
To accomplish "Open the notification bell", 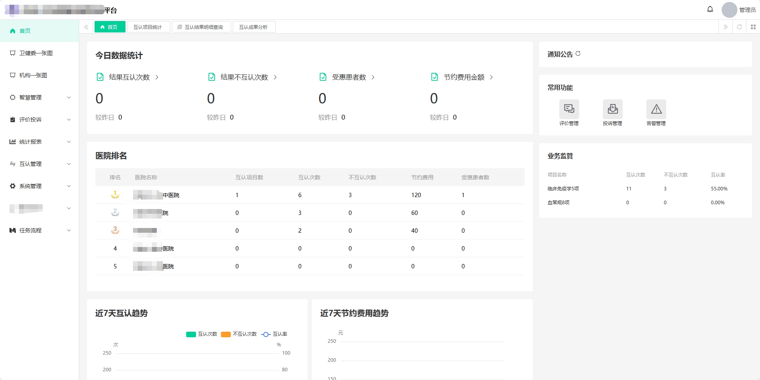I will pos(710,9).
